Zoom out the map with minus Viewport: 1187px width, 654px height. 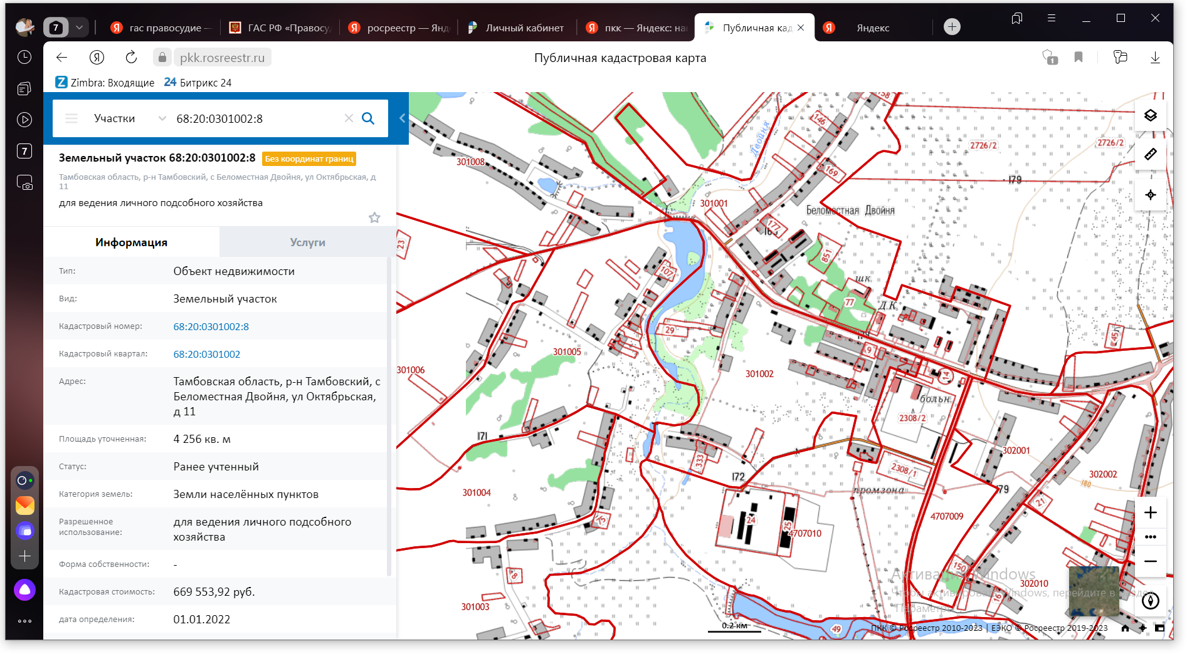1150,561
